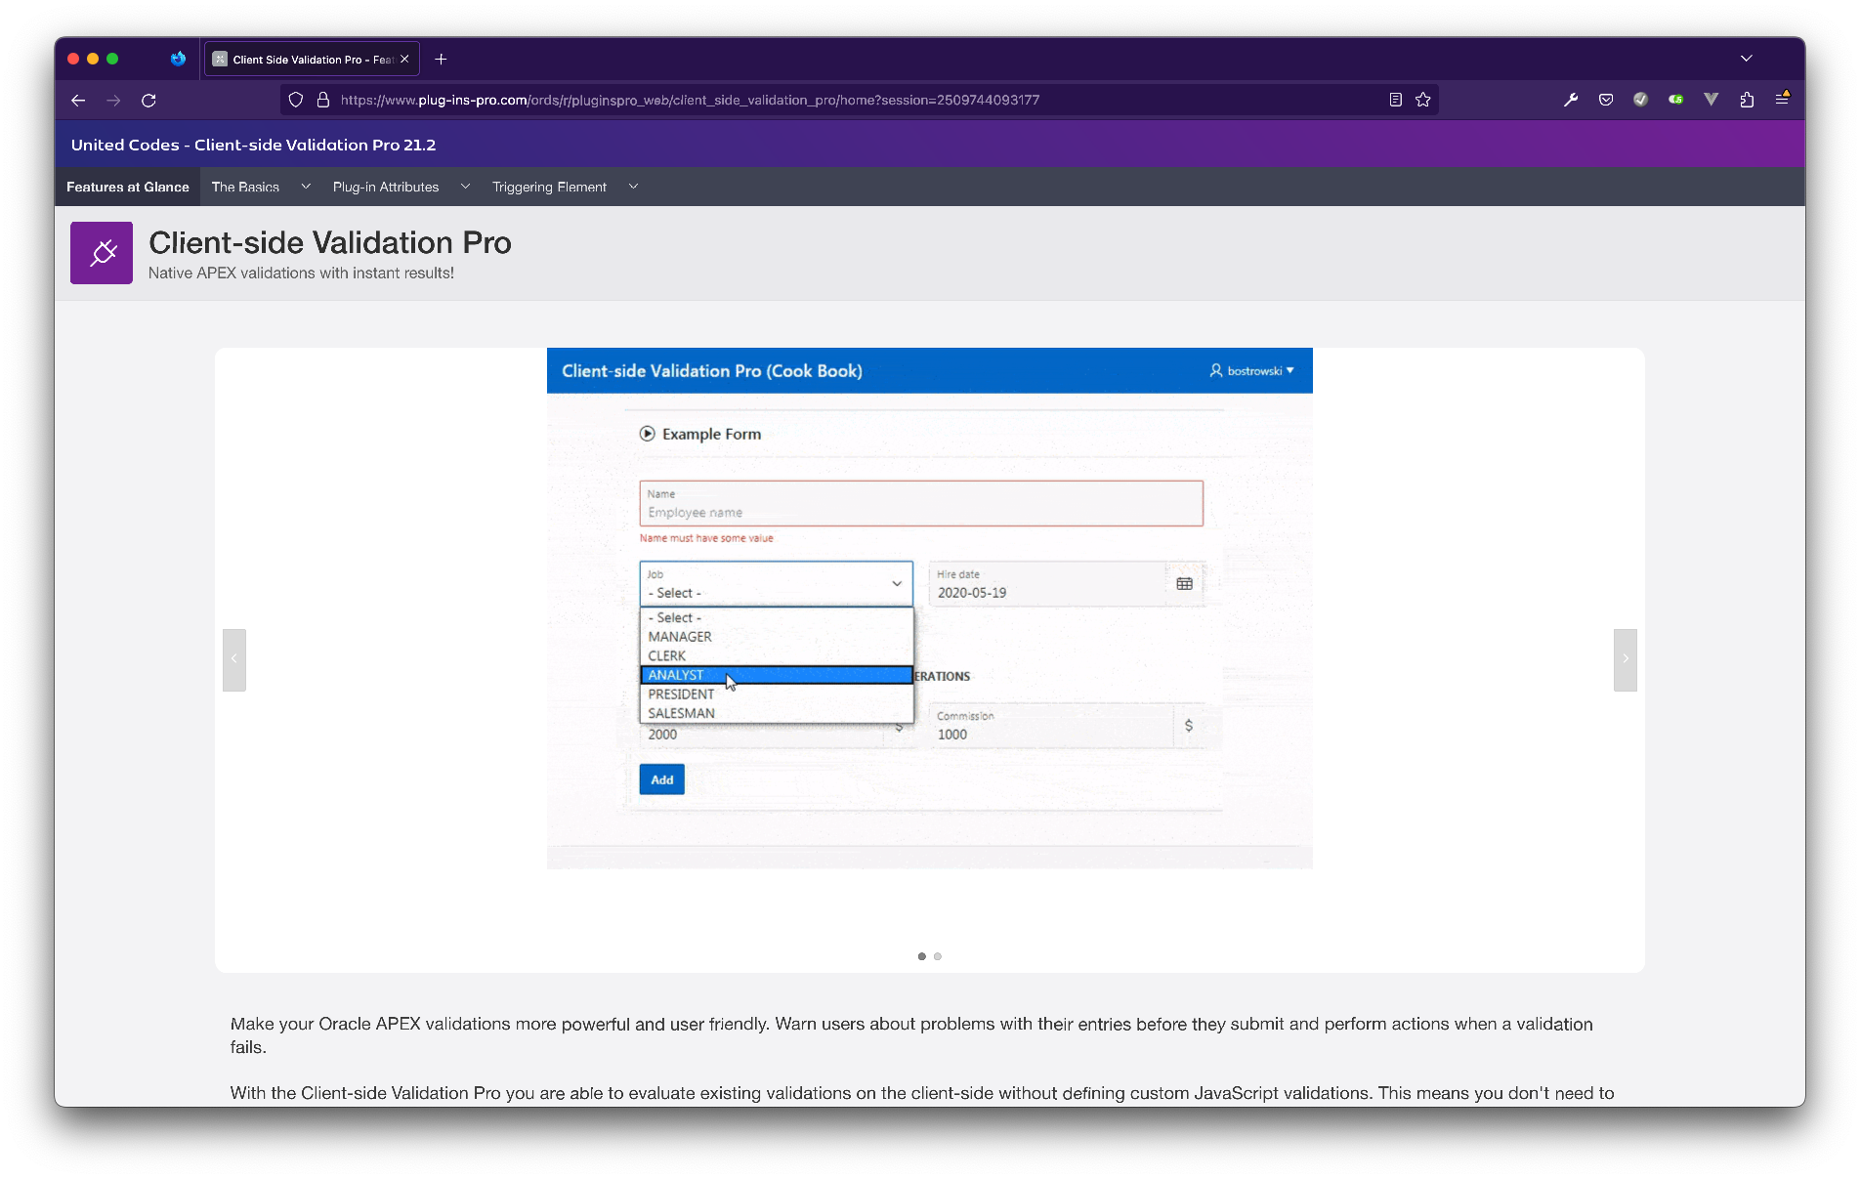1860x1179 pixels.
Task: Click the Commission value field
Action: point(1051,726)
